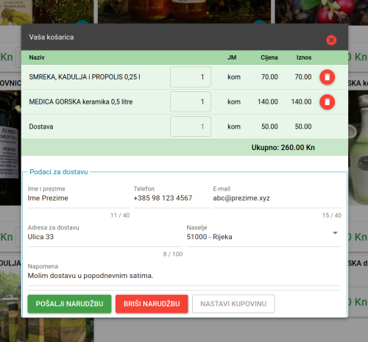This screenshot has width=368, height=342.
Task: Remove MEDICA GORSKA keramika using trash icon
Action: pos(327,101)
